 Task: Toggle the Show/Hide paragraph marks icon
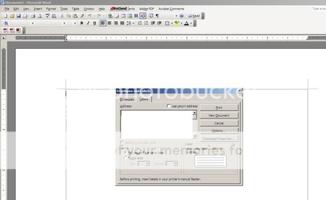tap(157, 16)
